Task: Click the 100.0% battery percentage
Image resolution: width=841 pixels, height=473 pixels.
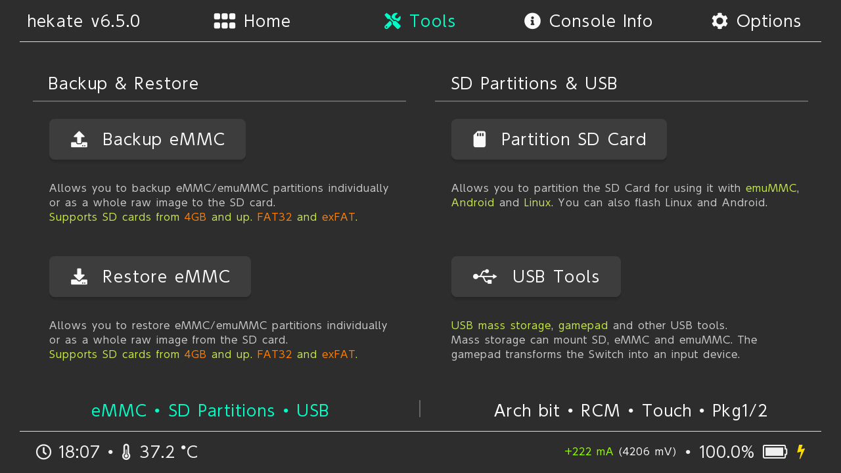Action: (727, 452)
